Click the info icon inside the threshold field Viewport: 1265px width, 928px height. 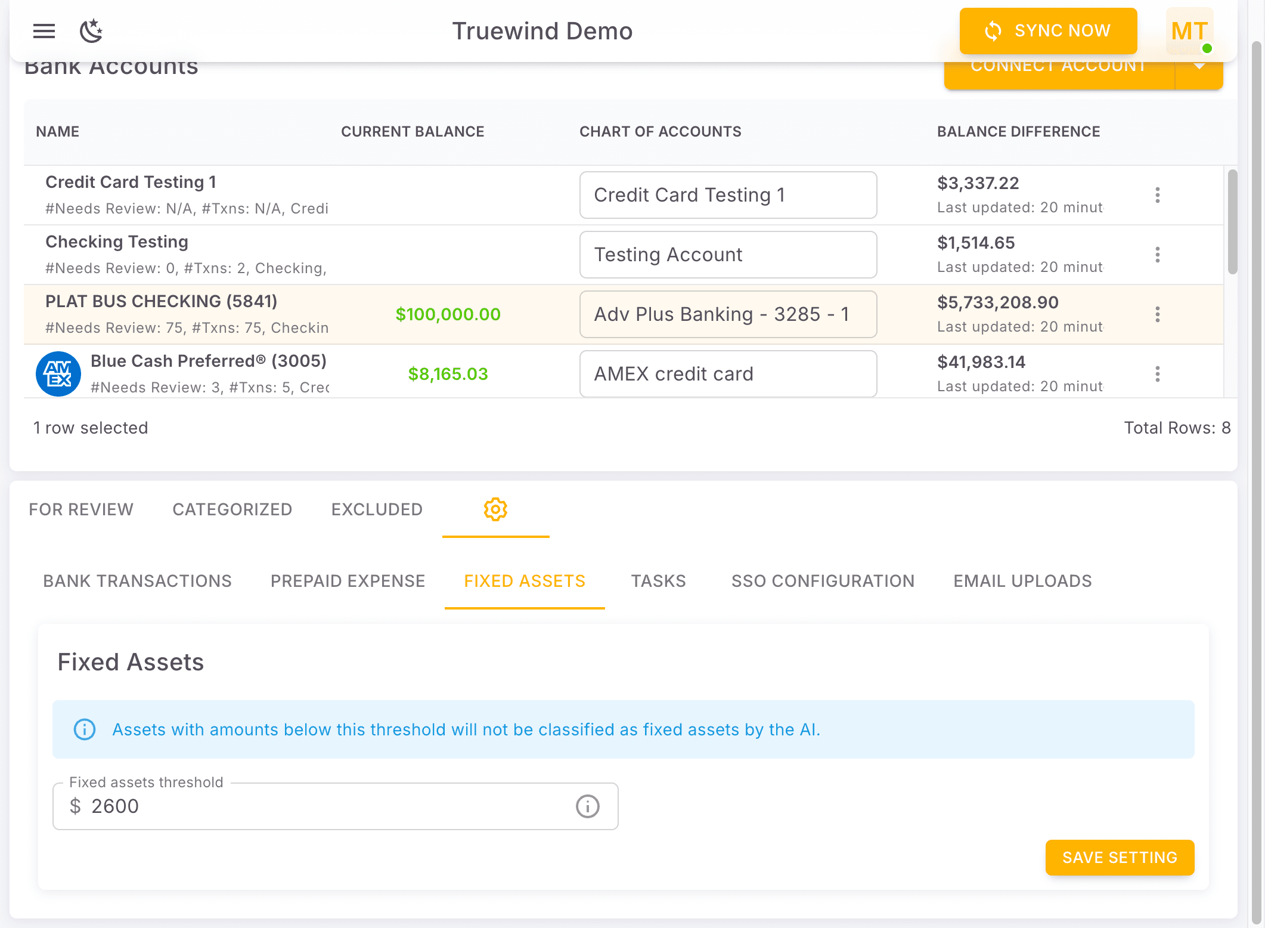[x=587, y=806]
